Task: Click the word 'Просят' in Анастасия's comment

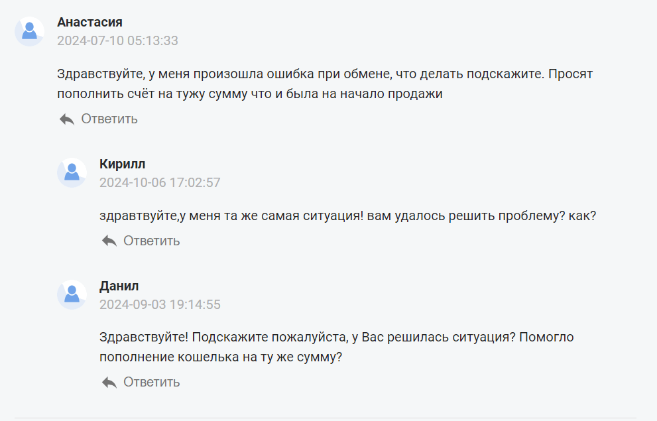Action: click(571, 74)
